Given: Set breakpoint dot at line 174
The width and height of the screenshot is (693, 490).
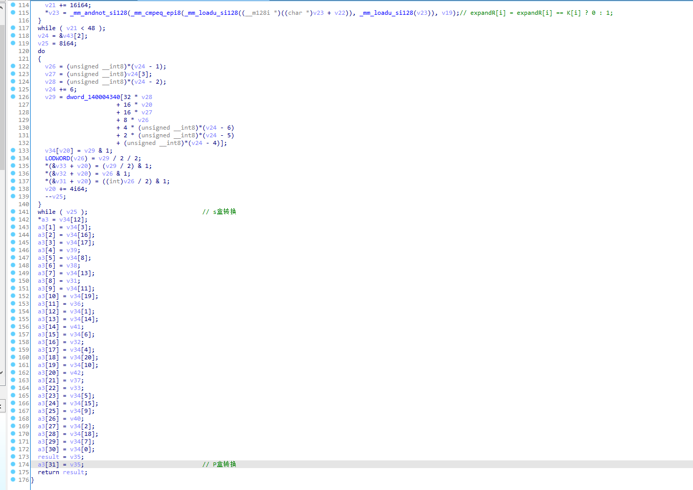Looking at the screenshot, I should [13, 464].
